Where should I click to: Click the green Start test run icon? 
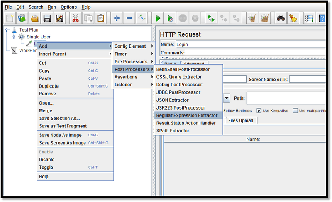coord(158,18)
